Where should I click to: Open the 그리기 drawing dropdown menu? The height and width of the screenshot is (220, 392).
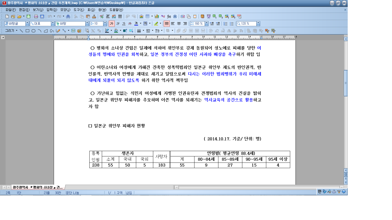point(11,31)
